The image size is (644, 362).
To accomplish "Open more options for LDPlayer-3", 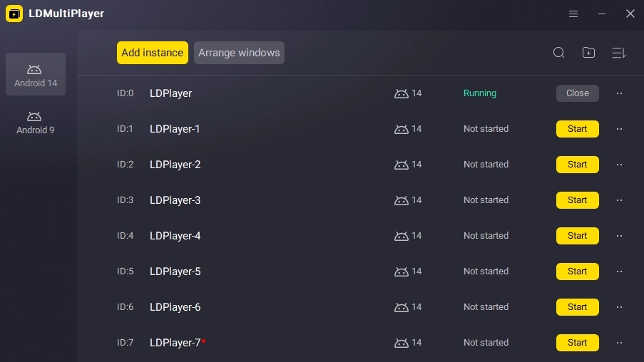I will tap(619, 200).
